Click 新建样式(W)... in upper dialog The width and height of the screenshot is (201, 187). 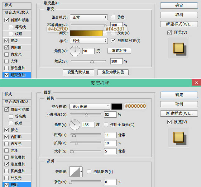click(179, 24)
